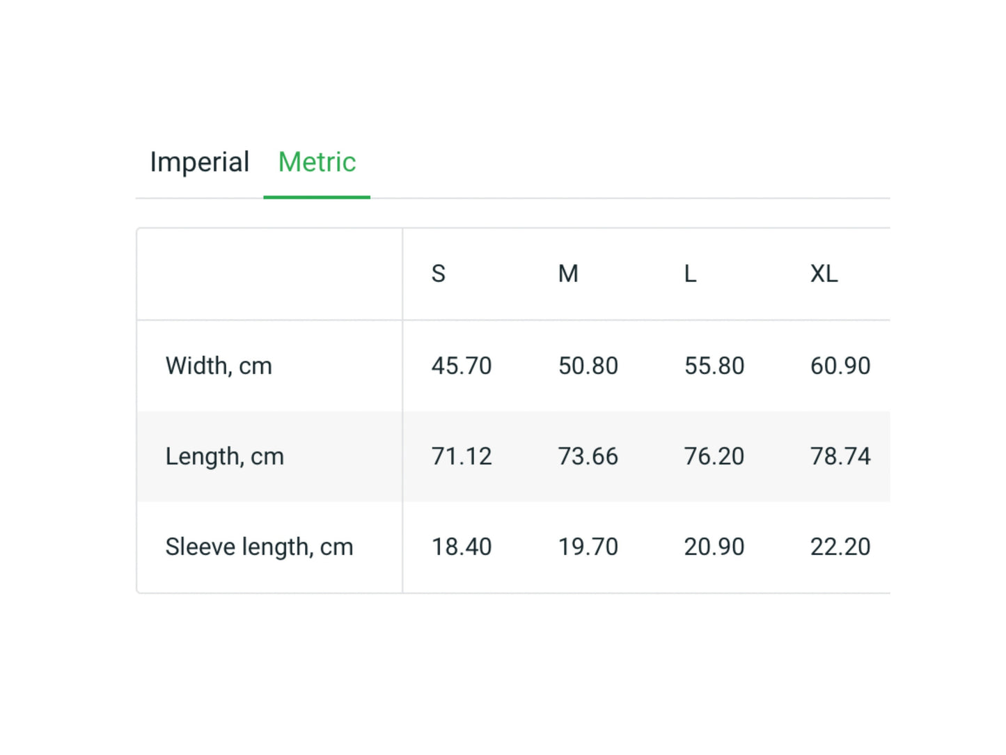Viewport: 1006px width, 755px height.
Task: Click the 73.66 length value for M
Action: [x=588, y=456]
